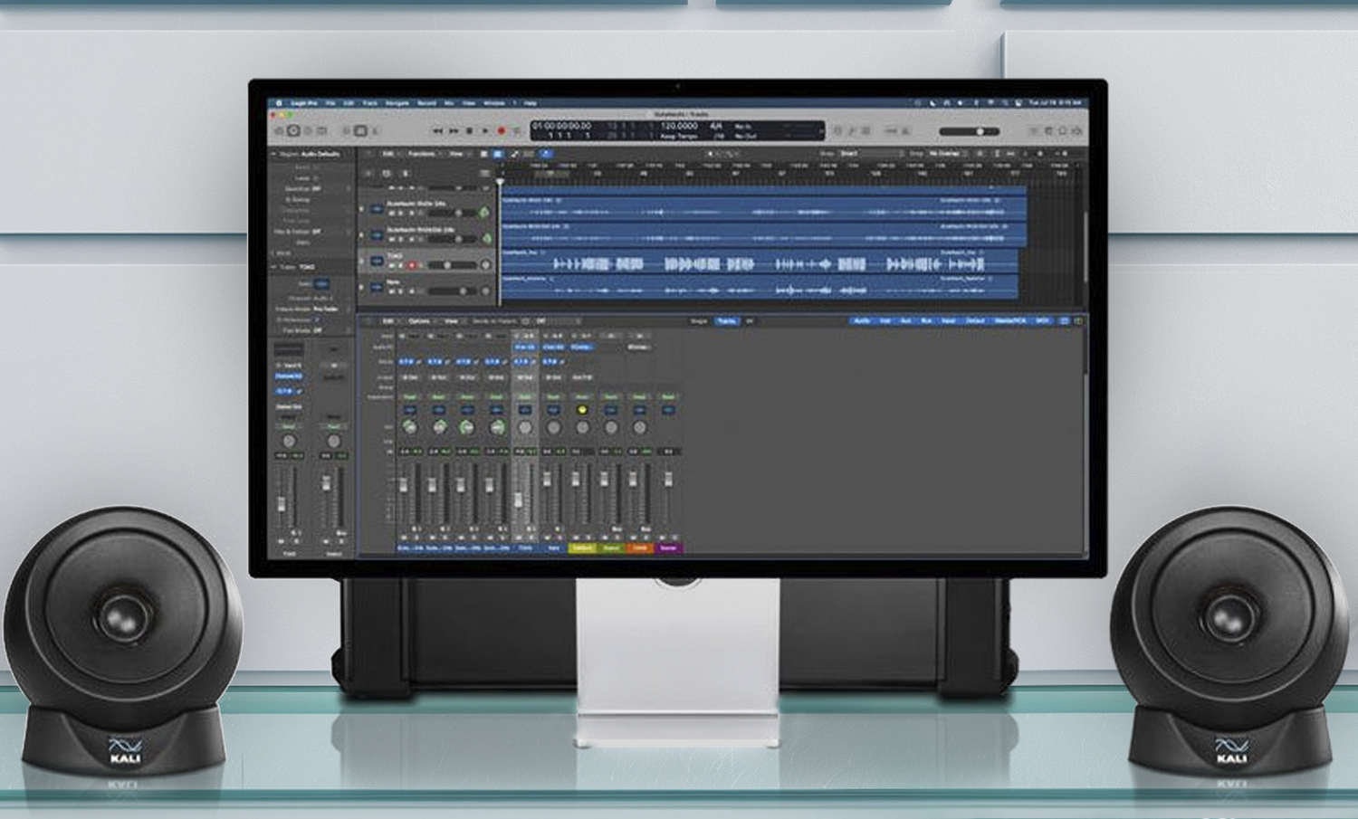The width and height of the screenshot is (1358, 819).
Task: Open the Record menu in the menu bar
Action: click(x=426, y=103)
